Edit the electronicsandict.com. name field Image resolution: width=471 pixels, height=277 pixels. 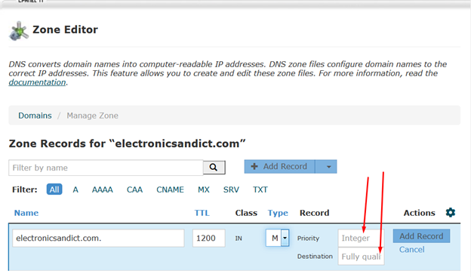click(98, 239)
